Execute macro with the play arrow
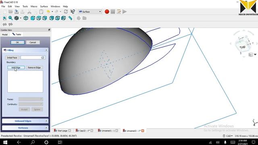 pos(125,12)
